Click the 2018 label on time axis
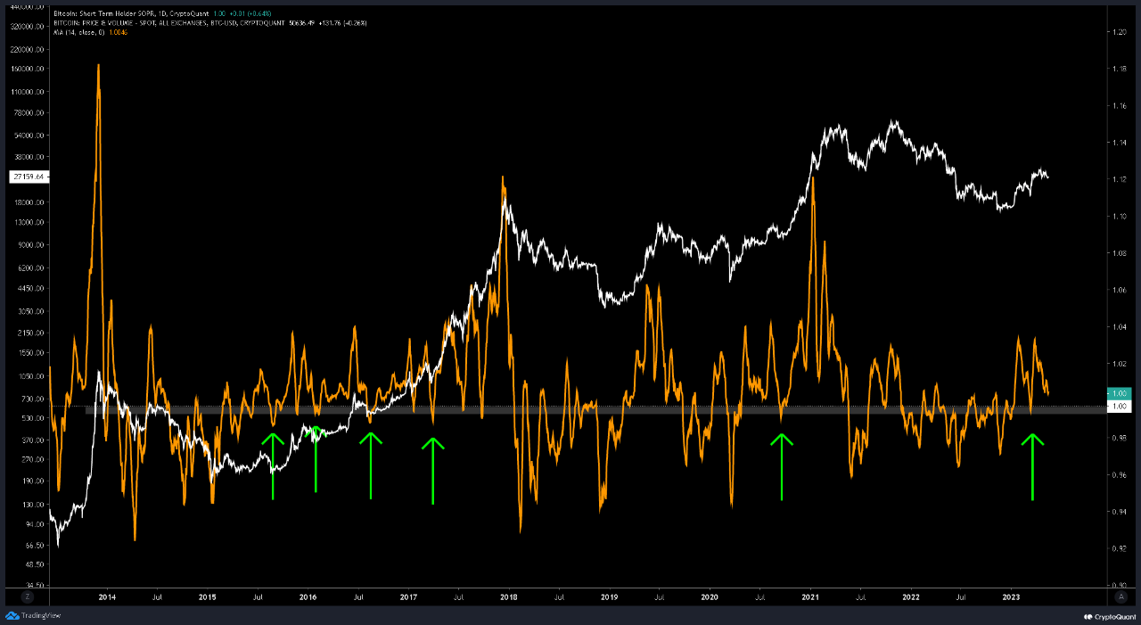This screenshot has width=1141, height=625. tap(509, 596)
